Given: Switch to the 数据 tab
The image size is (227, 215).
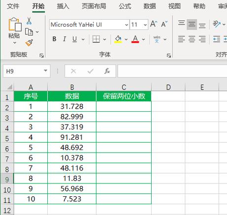Looking at the screenshot, I should point(150,6).
